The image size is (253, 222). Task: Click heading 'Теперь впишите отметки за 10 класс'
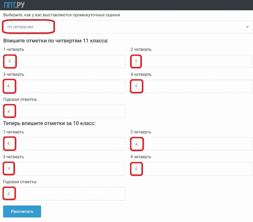click(49, 123)
